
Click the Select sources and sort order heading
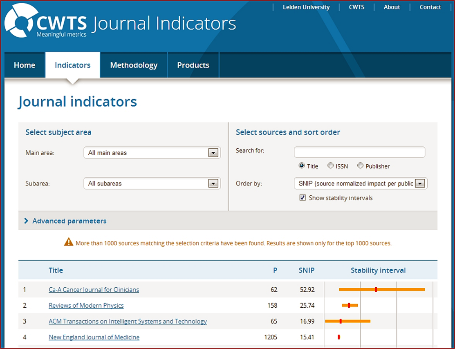pyautogui.click(x=288, y=132)
